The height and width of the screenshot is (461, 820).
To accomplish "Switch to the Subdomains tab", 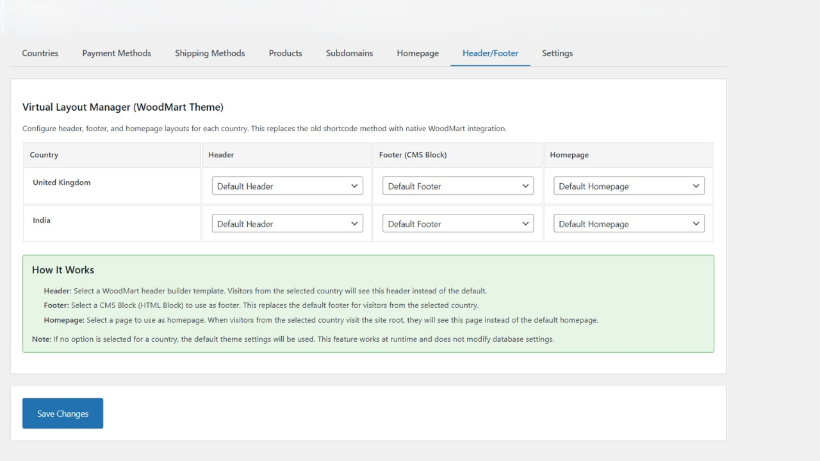I will (x=349, y=53).
